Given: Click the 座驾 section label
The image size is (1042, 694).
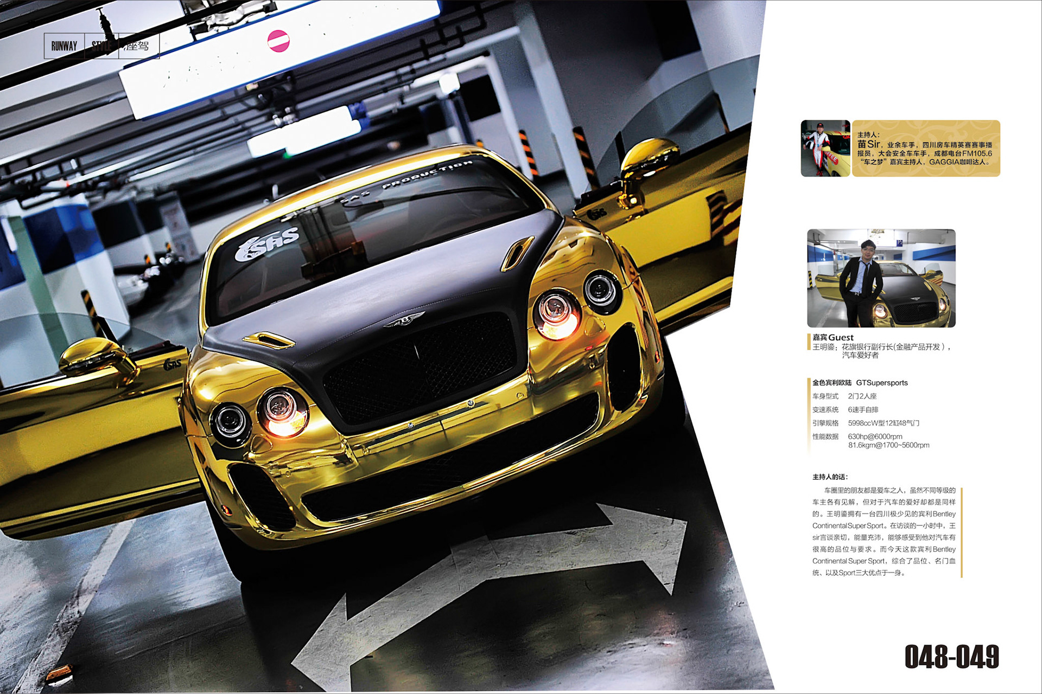Looking at the screenshot, I should pos(137,46).
